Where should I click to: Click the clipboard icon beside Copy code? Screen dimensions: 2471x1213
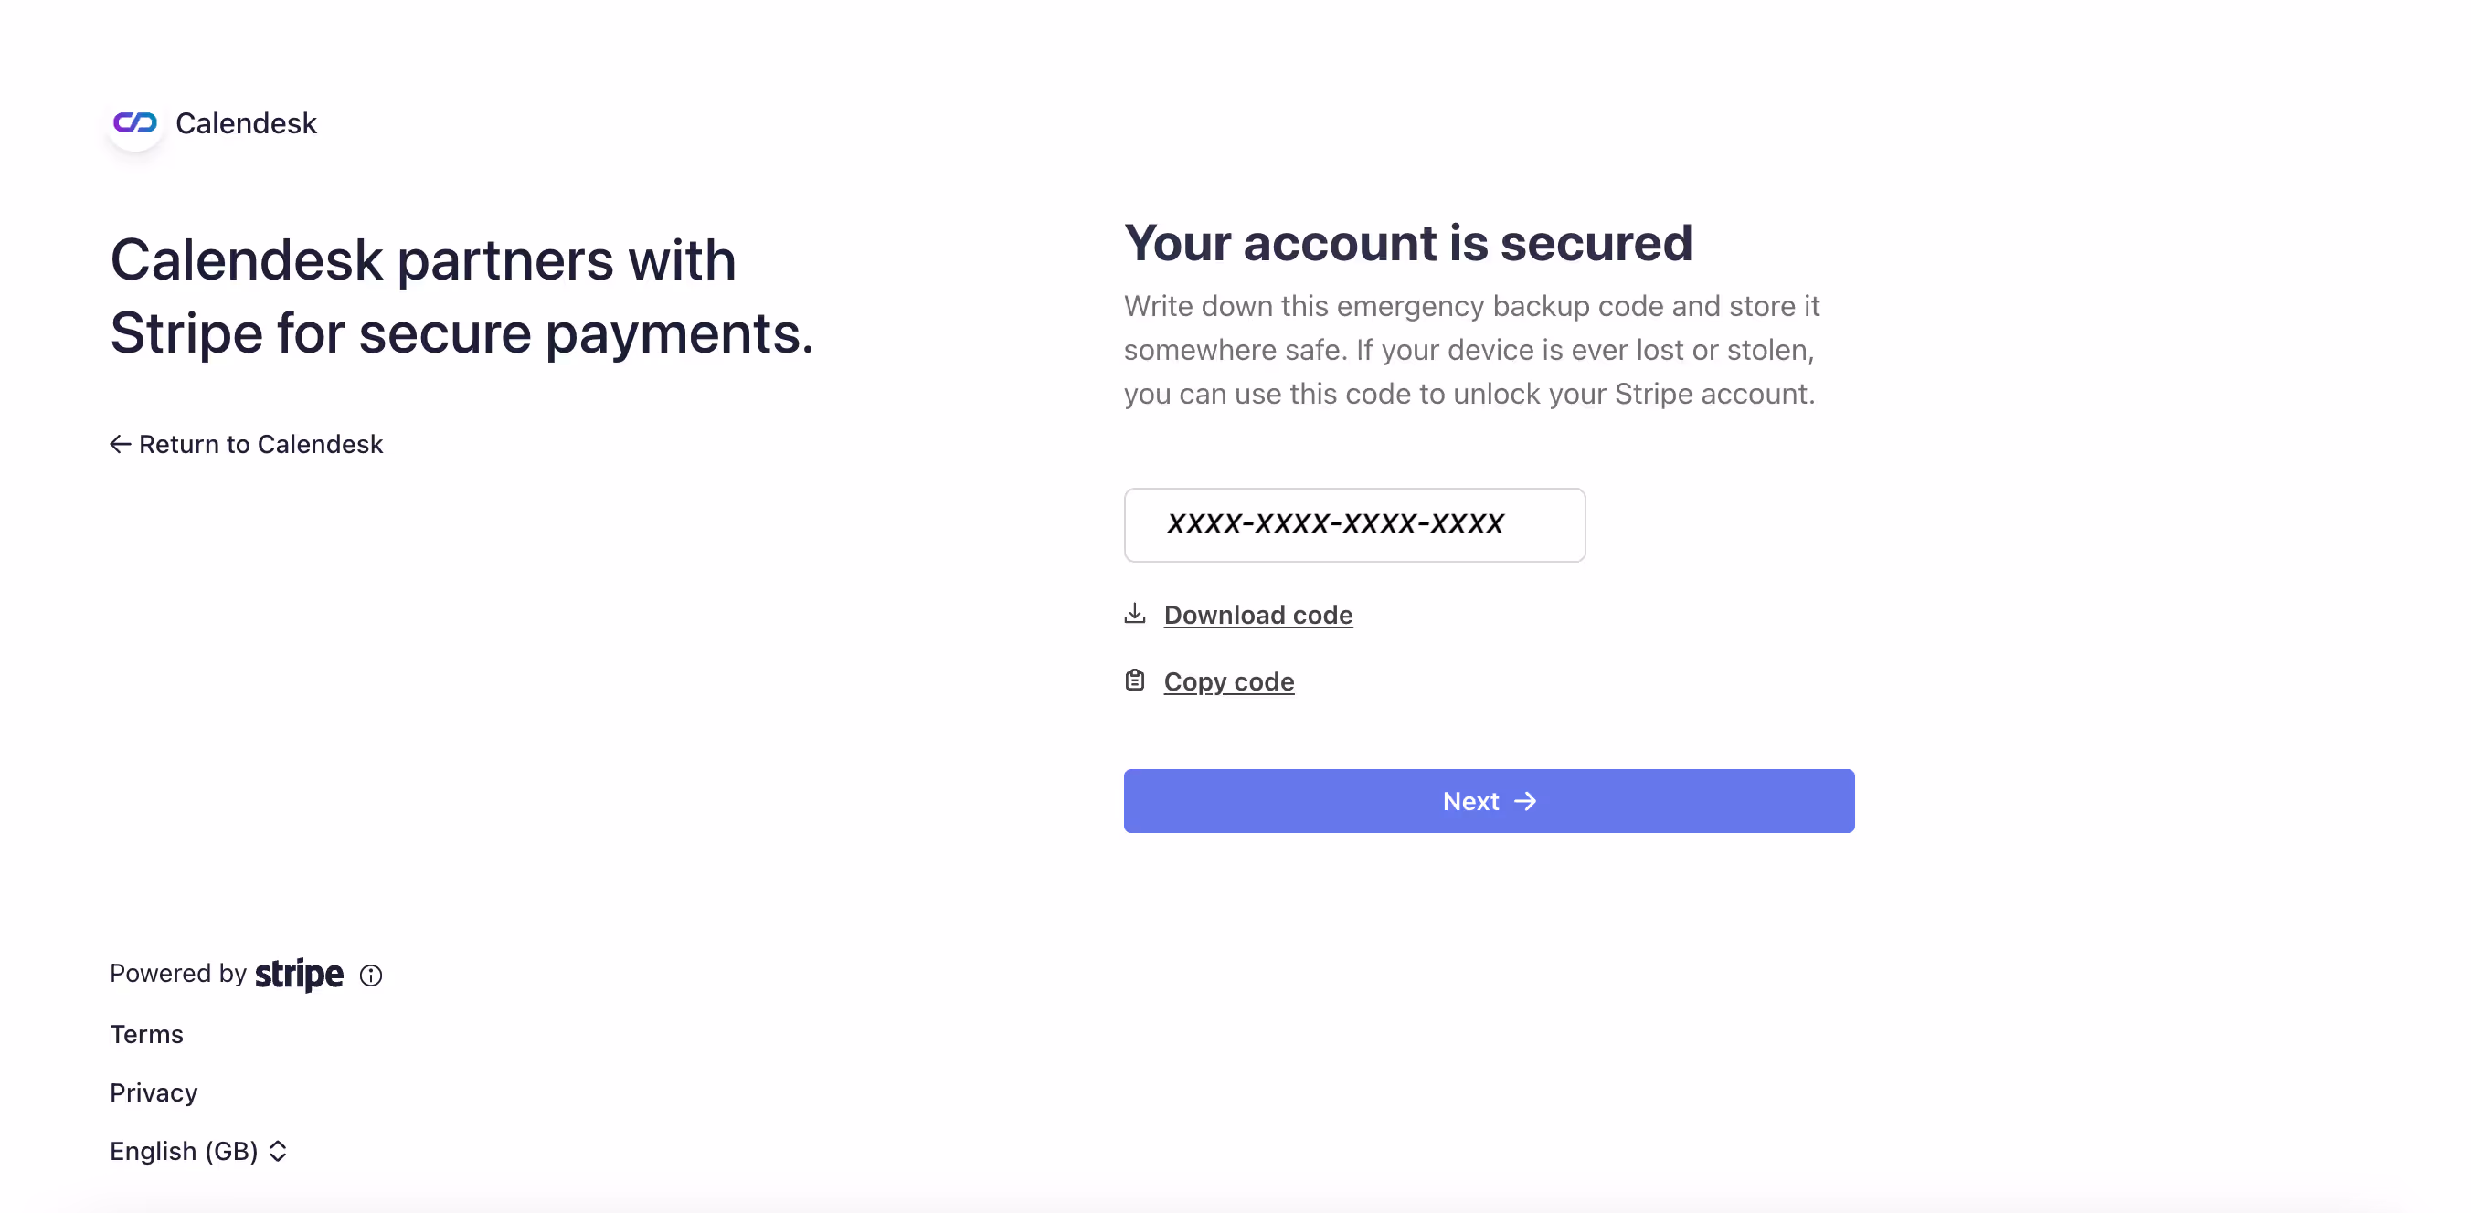pos(1135,680)
